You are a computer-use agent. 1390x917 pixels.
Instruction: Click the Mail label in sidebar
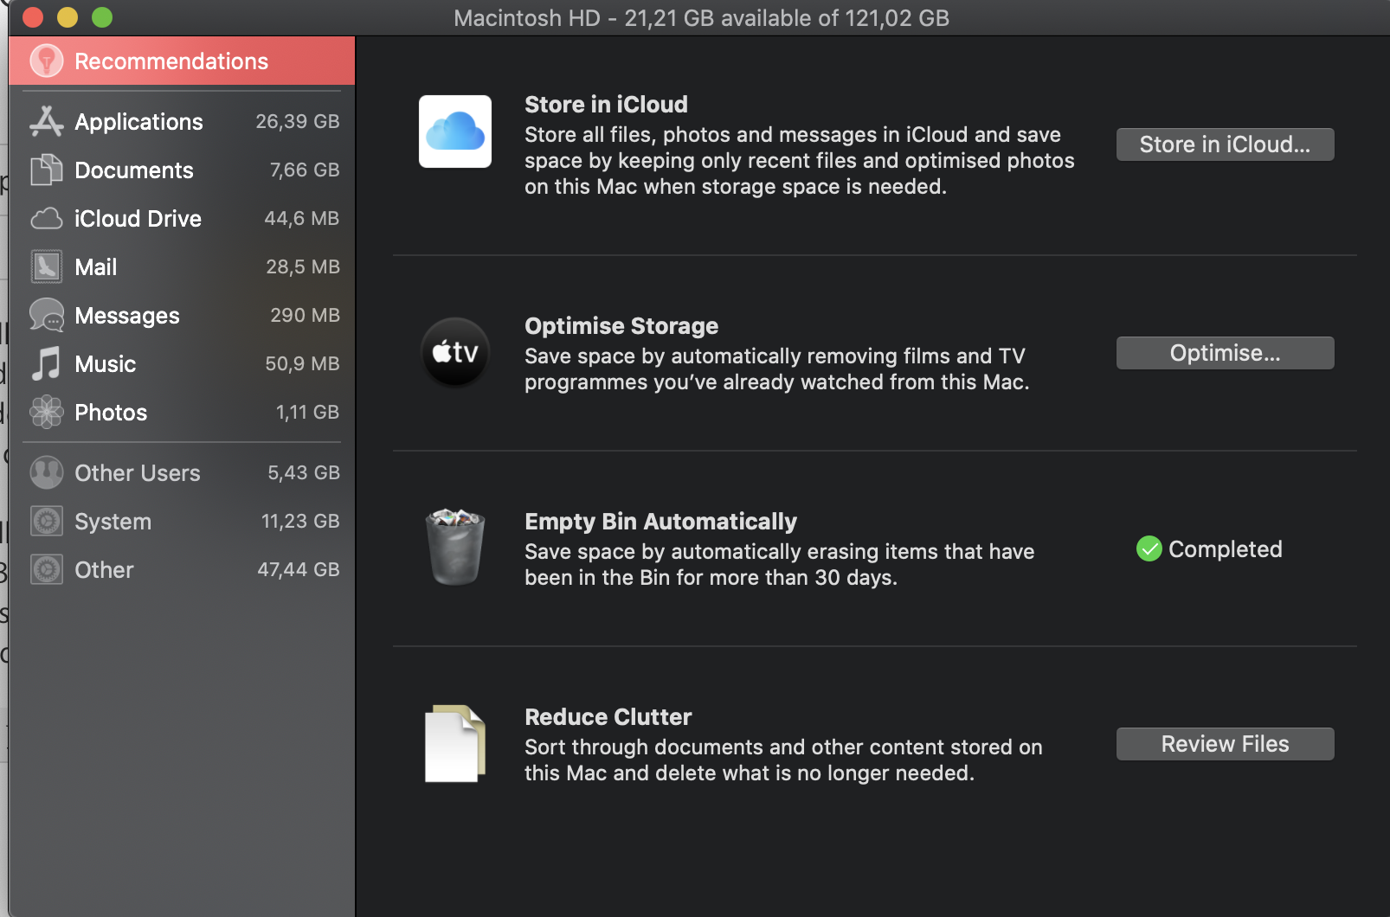coord(95,267)
